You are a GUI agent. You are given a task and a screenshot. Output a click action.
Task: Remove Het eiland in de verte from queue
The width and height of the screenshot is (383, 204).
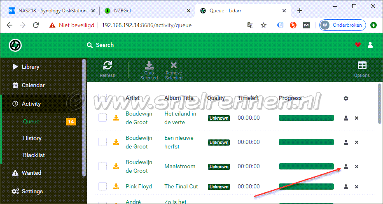tap(357, 118)
